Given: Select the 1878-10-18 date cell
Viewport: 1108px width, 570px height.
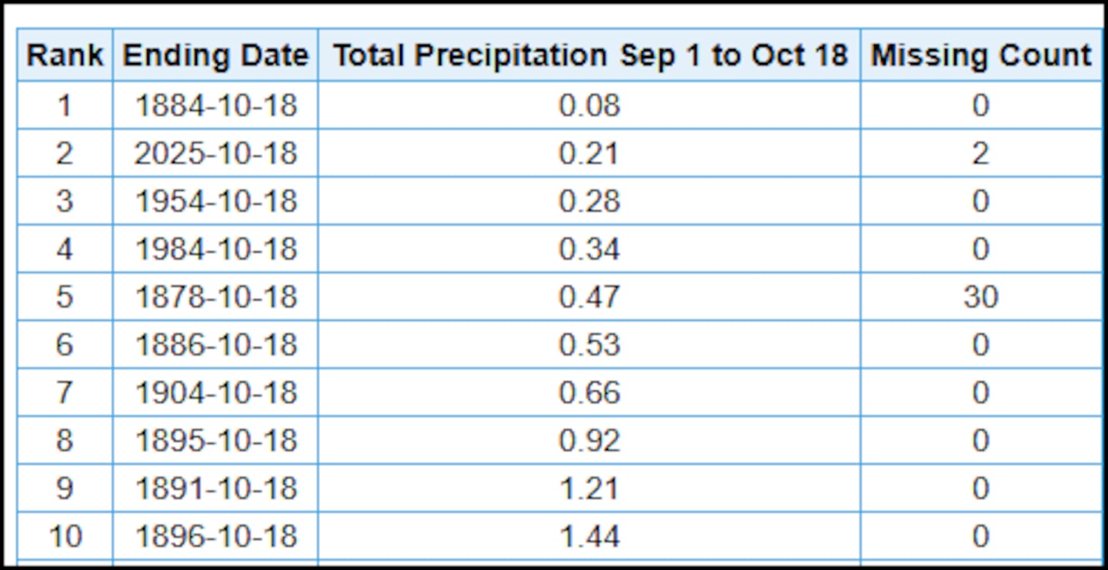Looking at the screenshot, I should point(215,297).
